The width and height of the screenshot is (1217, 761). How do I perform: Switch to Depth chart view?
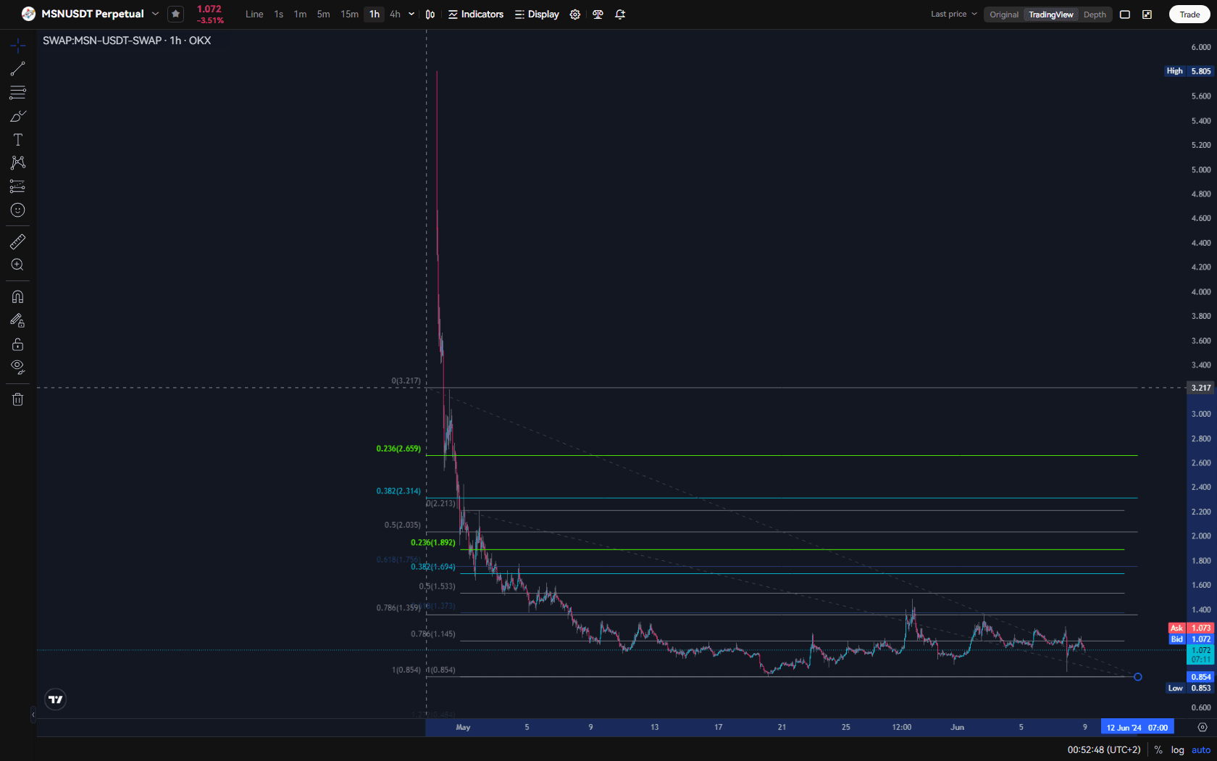tap(1095, 14)
